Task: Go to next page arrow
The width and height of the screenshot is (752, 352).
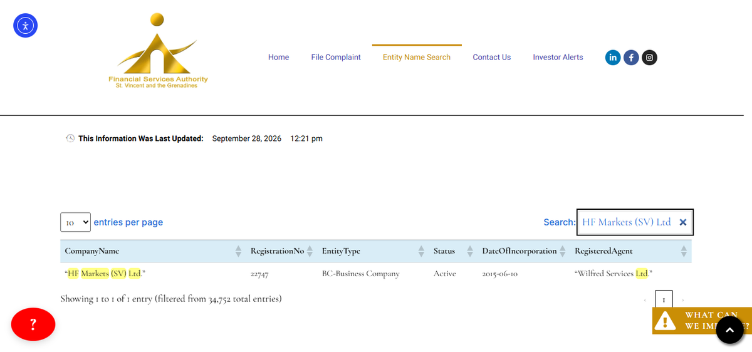Action: tap(682, 301)
